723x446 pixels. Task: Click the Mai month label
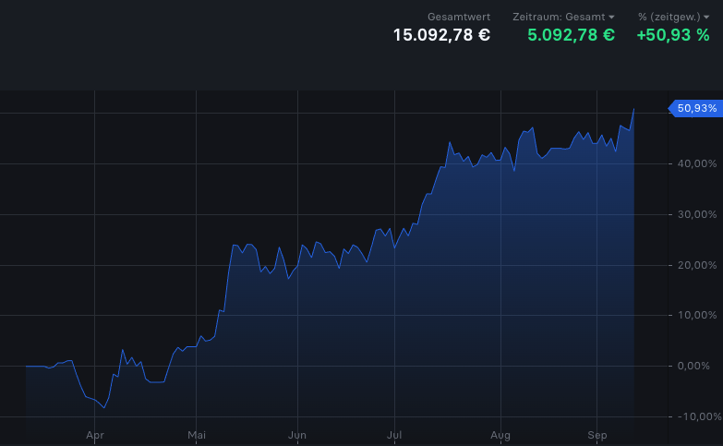coord(197,435)
